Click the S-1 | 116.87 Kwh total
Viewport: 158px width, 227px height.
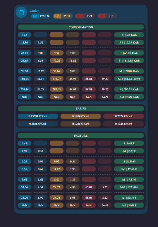pos(129,61)
